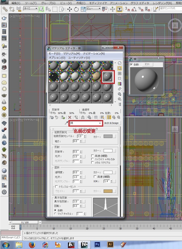Select the マップ チャネル radio button
182x249 pixels.
pos(55,214)
